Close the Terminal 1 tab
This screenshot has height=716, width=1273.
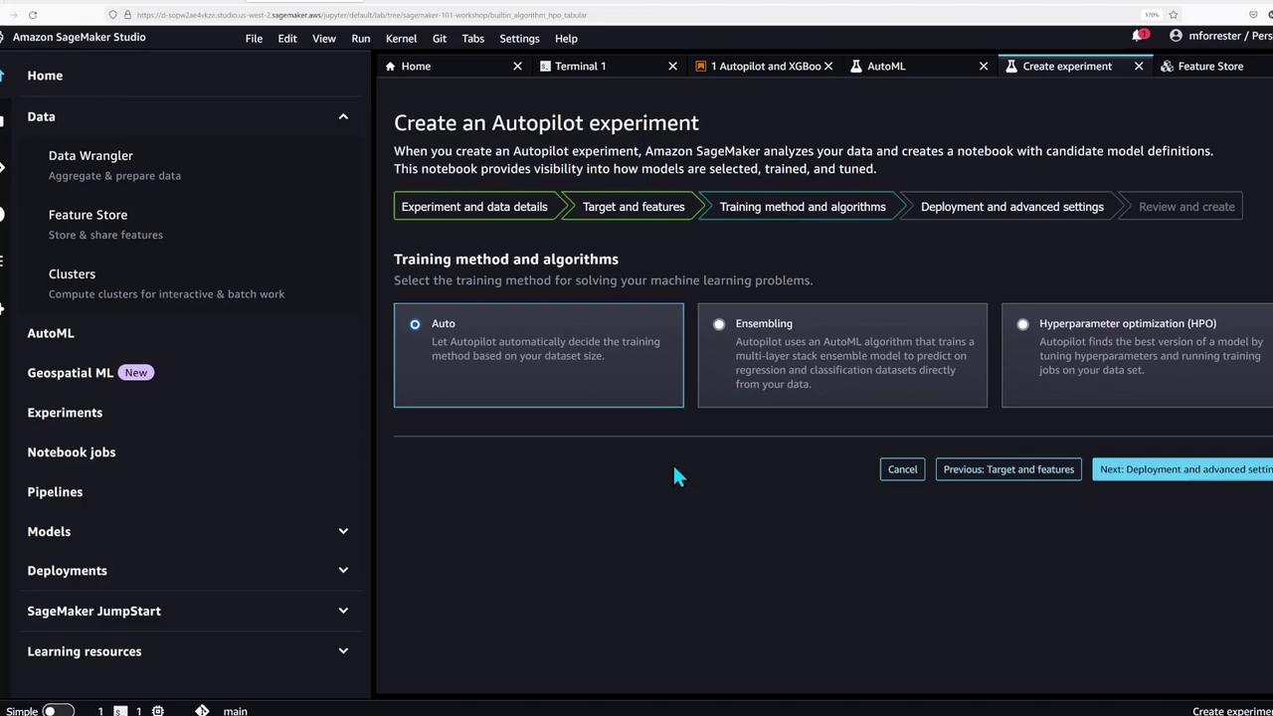point(672,67)
